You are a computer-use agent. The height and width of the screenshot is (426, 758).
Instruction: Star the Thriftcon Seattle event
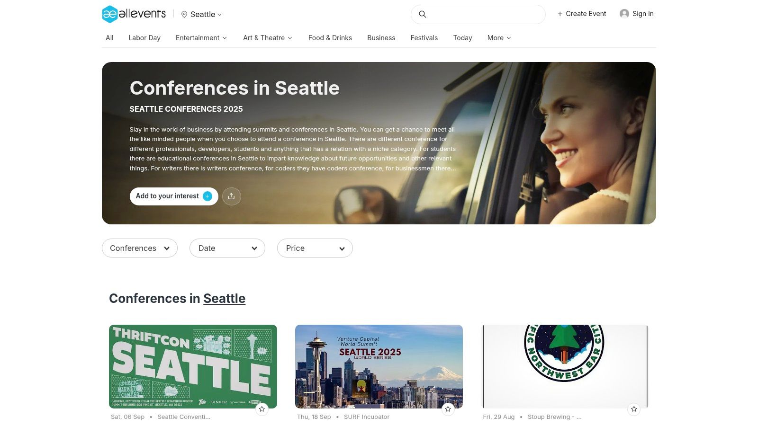[262, 409]
